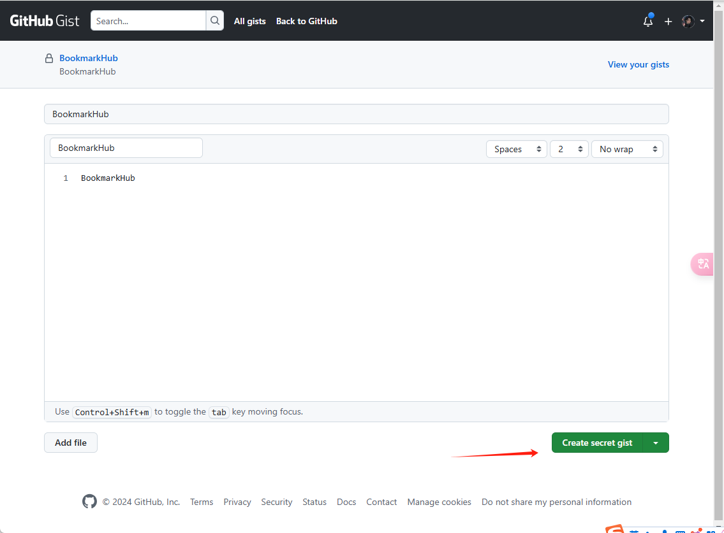Viewport: 724px width, 533px height.
Task: Click the Create secret gist button
Action: point(597,443)
